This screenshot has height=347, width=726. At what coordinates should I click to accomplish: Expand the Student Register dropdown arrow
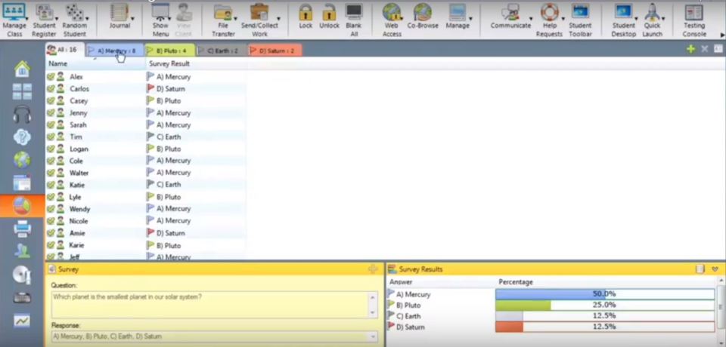(x=57, y=19)
